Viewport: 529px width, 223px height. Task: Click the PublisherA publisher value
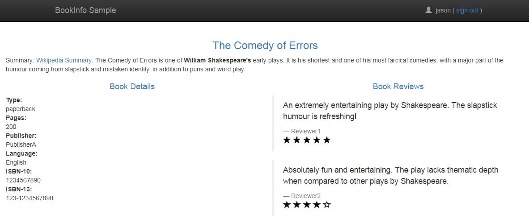point(21,145)
